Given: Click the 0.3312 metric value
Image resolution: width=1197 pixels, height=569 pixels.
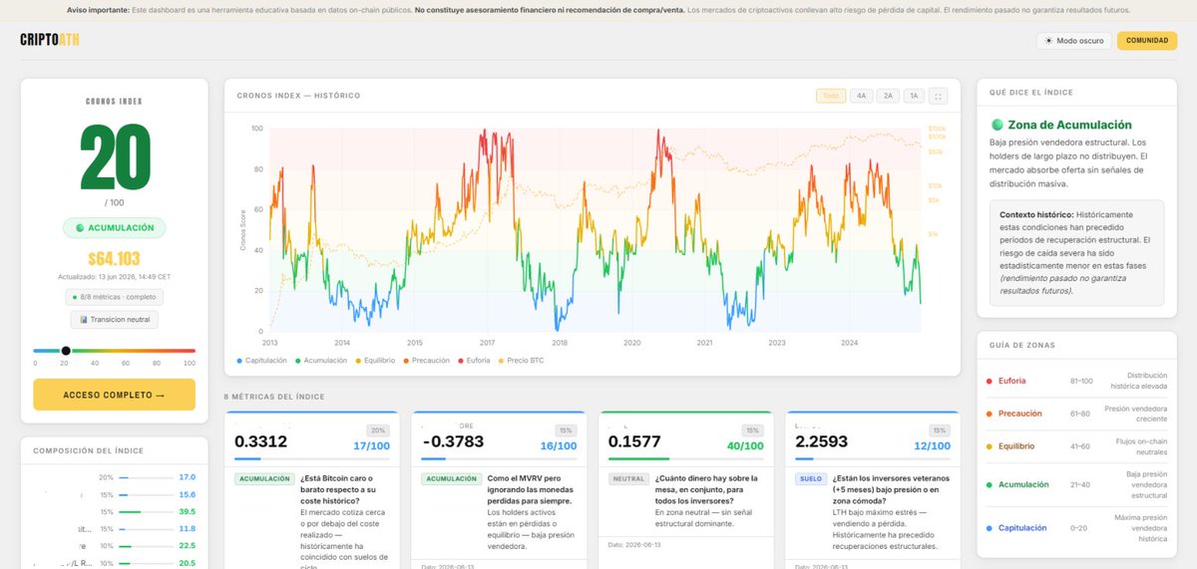Looking at the screenshot, I should click(x=261, y=441).
